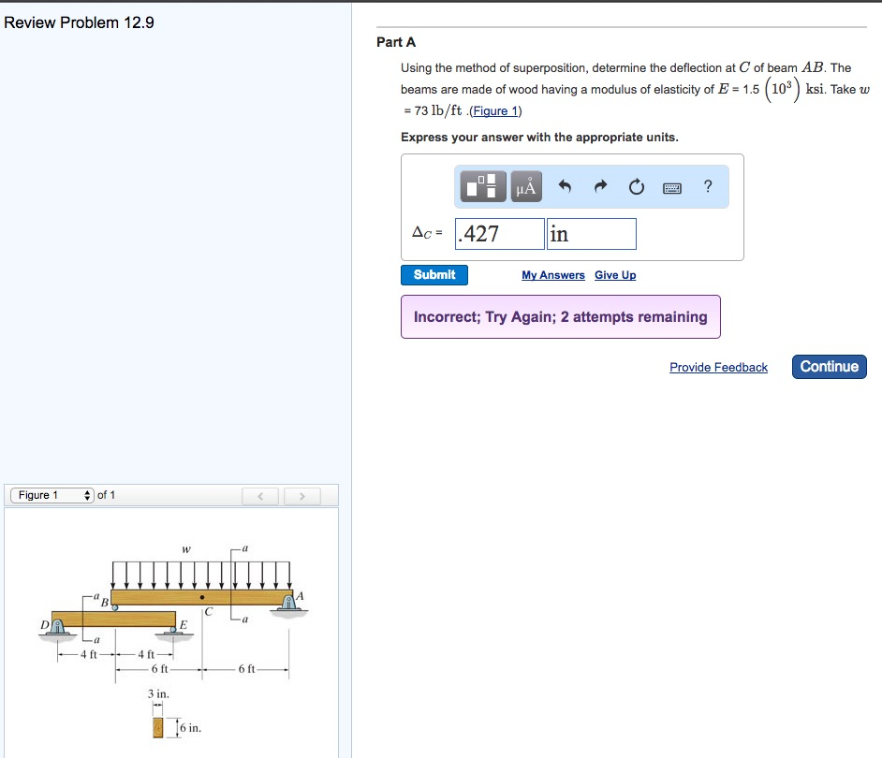Image resolution: width=882 pixels, height=758 pixels.
Task: Click the Reset answer icon
Action: pyautogui.click(x=637, y=186)
